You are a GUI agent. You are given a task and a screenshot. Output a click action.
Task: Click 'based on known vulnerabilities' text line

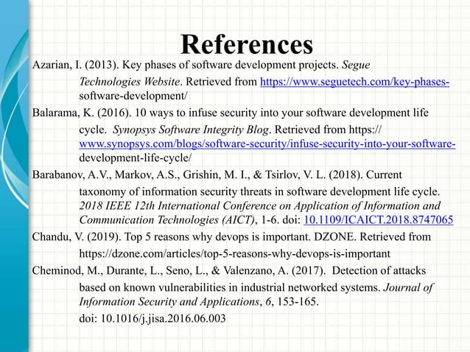[x=256, y=288]
